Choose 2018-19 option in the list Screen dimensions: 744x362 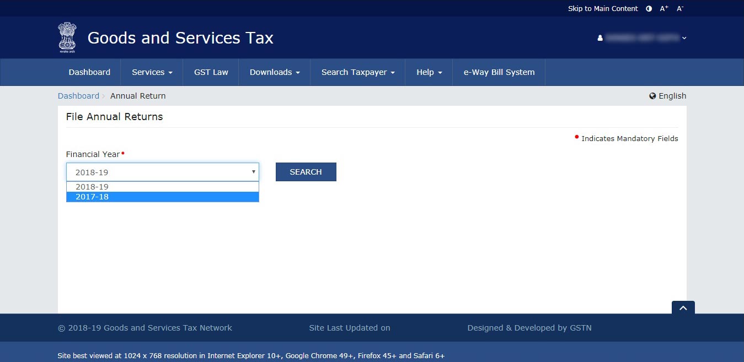162,187
